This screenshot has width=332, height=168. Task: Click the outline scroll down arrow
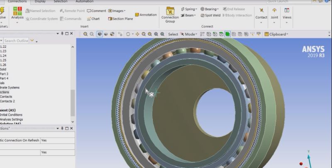[73, 122]
